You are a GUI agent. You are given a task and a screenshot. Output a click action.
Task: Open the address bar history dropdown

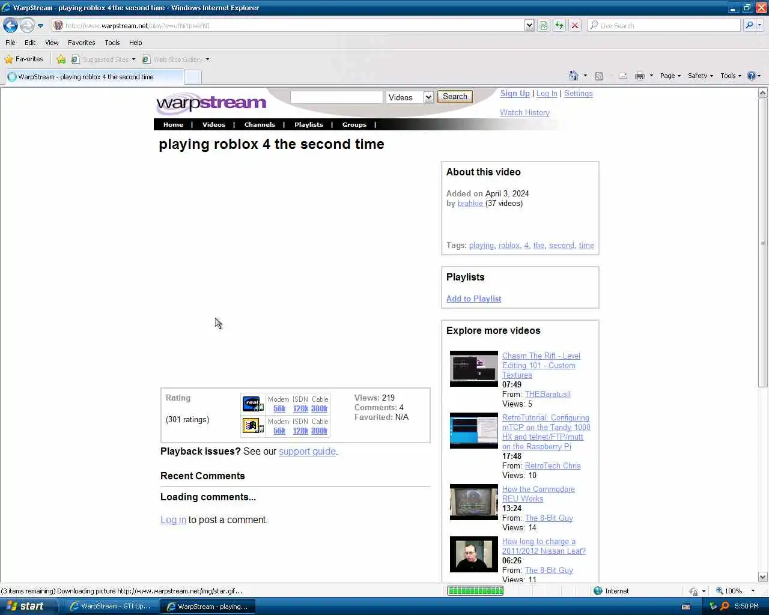(529, 25)
